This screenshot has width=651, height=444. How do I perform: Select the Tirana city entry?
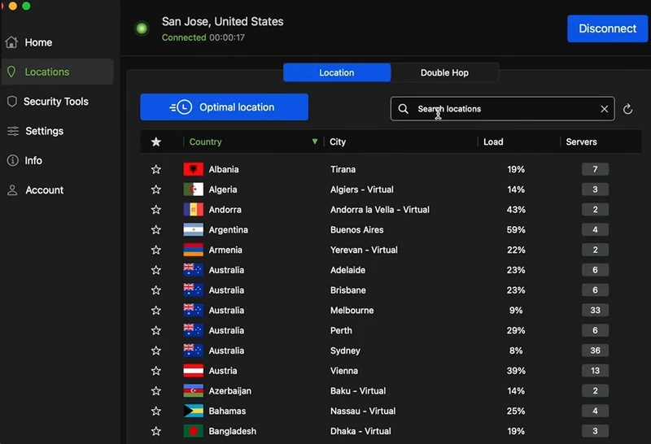point(343,169)
